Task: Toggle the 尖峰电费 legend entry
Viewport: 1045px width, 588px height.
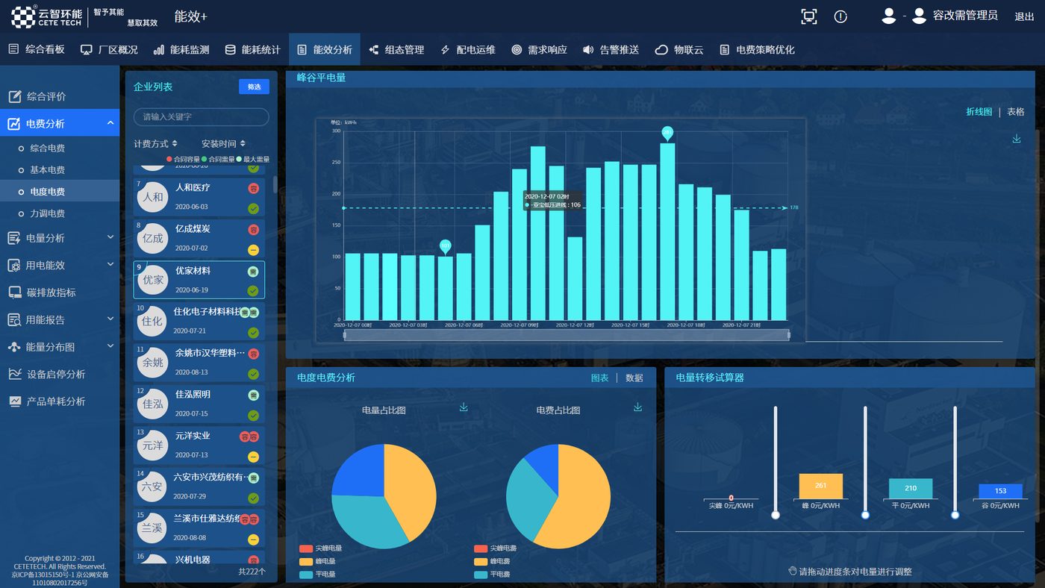Action: click(495, 548)
